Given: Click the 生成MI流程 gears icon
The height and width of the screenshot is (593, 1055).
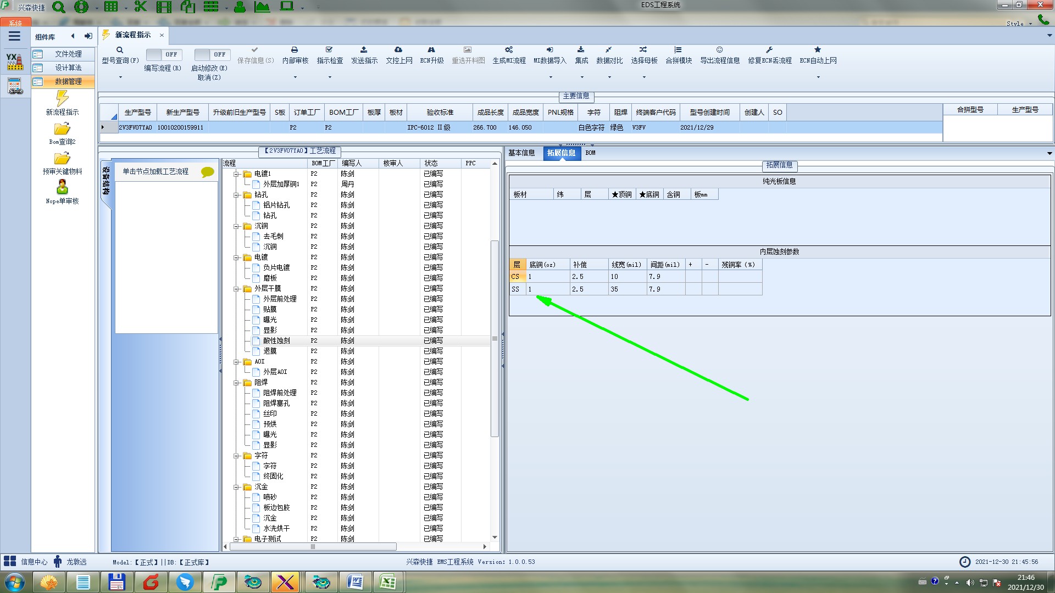Looking at the screenshot, I should pyautogui.click(x=509, y=50).
